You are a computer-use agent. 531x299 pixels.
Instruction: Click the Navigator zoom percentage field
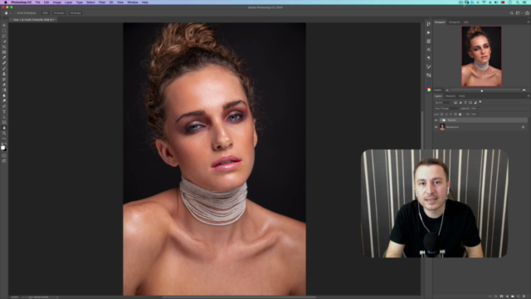point(438,90)
